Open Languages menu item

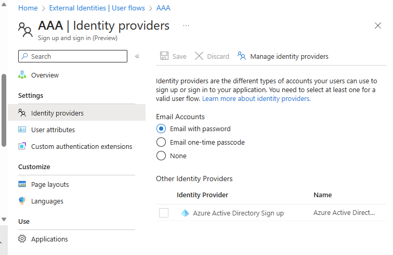point(47,201)
